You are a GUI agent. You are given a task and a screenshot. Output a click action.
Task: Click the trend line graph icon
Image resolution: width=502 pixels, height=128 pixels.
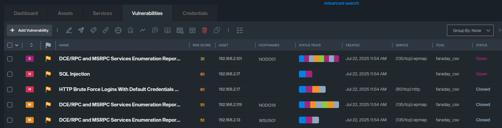[x=143, y=30]
